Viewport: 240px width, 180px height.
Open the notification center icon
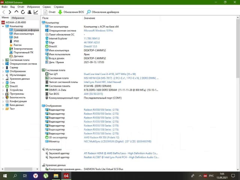tap(233, 176)
